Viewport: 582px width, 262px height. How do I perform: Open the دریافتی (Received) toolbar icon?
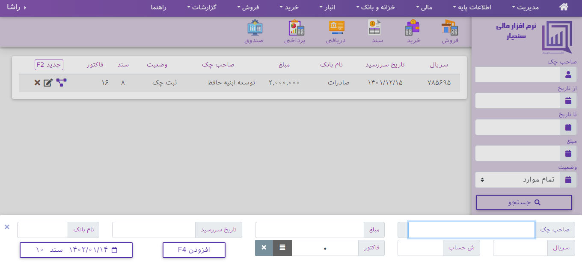pos(336,32)
